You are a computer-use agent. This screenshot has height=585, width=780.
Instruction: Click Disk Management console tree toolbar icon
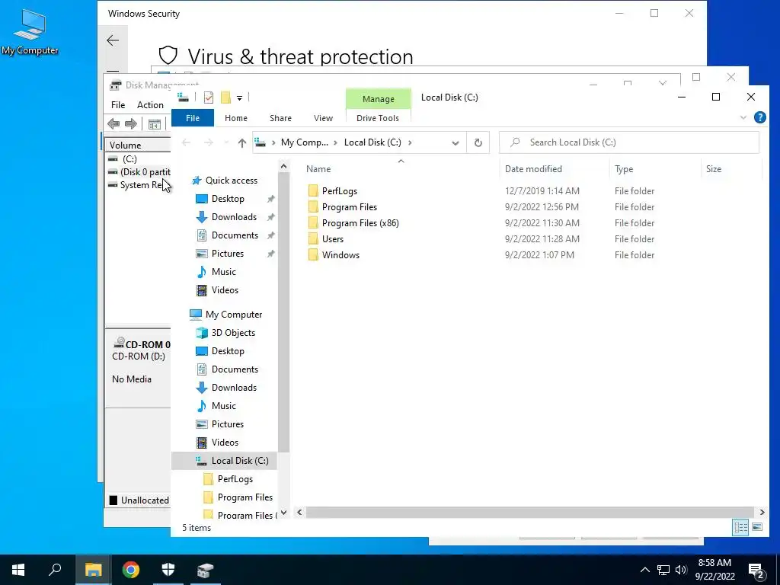pos(154,124)
